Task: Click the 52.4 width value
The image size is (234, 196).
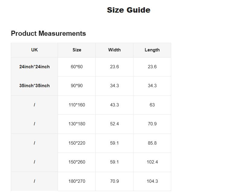Action: click(x=114, y=124)
